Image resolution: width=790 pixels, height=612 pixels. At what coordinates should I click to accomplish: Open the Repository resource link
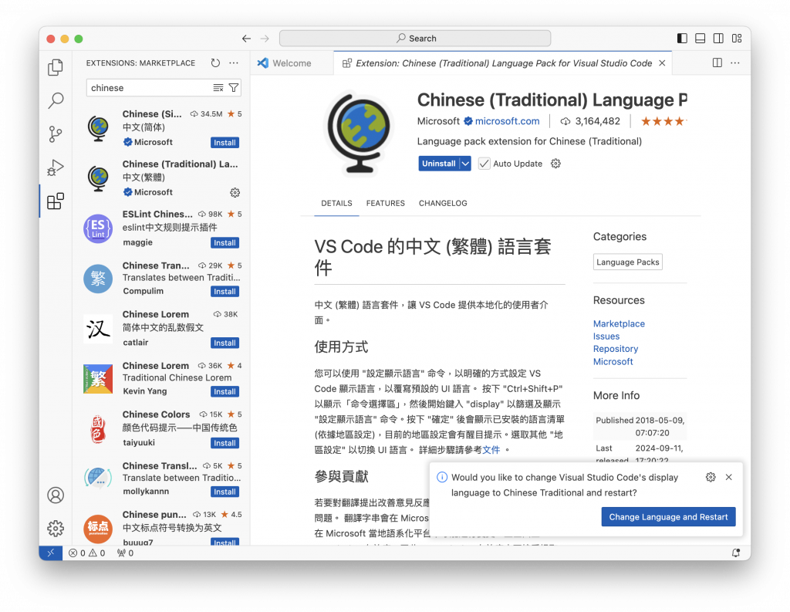[x=615, y=349]
